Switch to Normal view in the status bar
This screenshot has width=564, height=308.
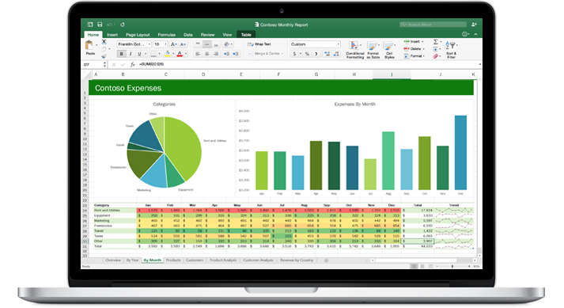pyautogui.click(x=414, y=266)
